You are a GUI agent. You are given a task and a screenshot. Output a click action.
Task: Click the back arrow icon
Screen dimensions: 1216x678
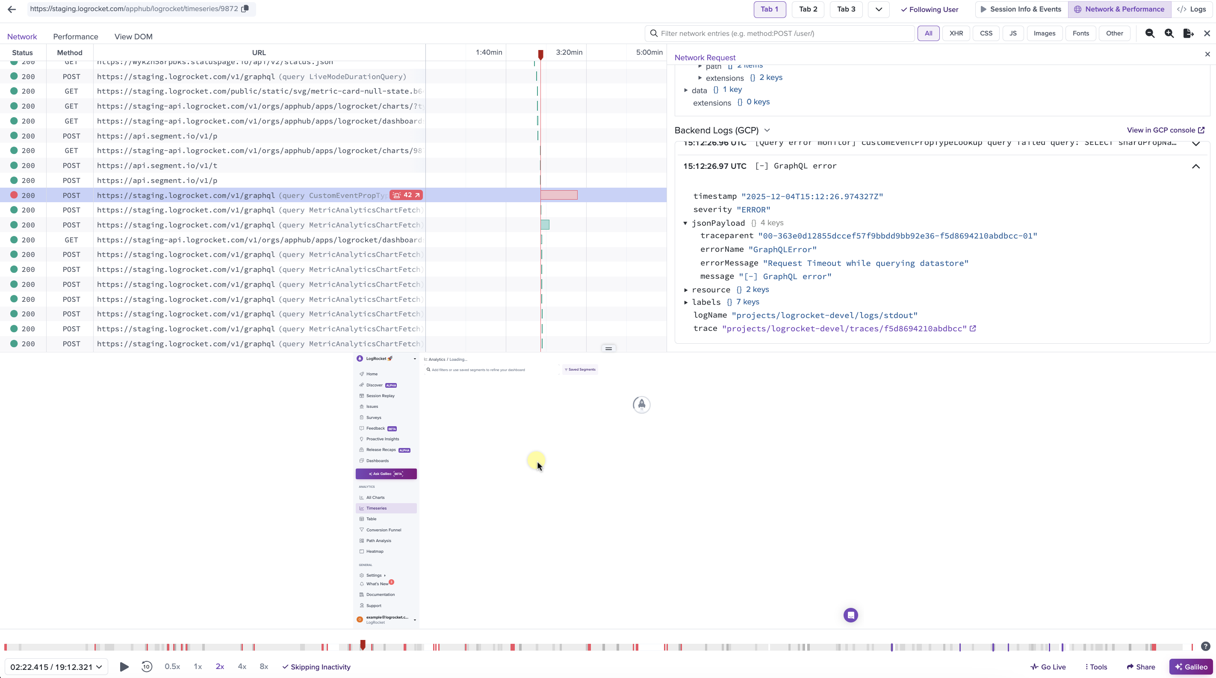[x=12, y=9]
